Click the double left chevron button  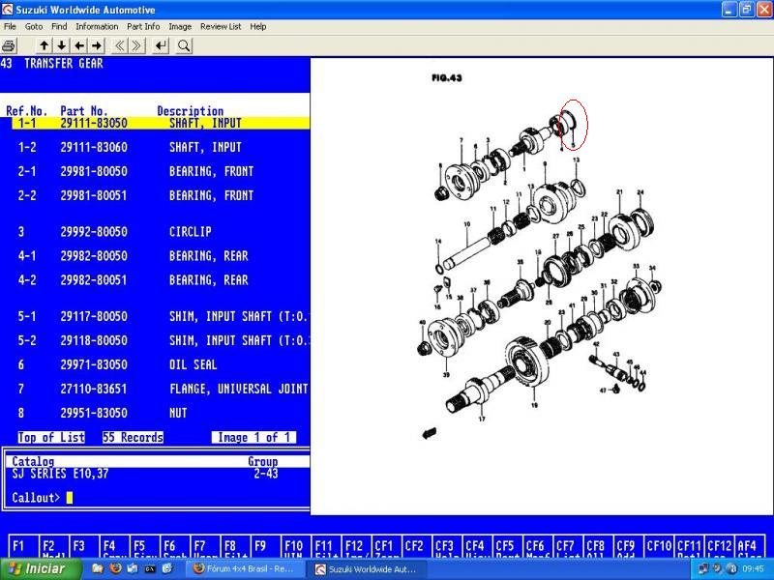(x=119, y=45)
